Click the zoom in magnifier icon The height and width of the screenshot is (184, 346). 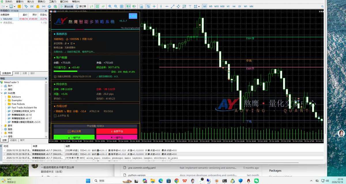110,6
